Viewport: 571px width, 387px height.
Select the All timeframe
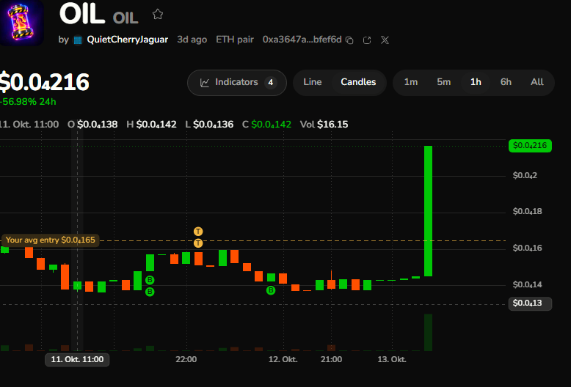(x=537, y=82)
